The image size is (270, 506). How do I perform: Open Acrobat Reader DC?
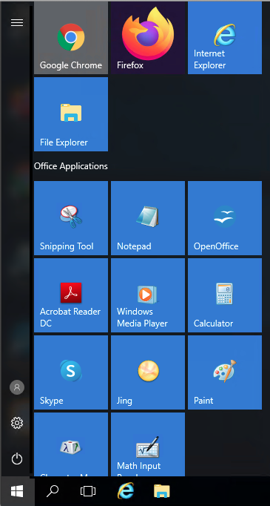tap(71, 295)
